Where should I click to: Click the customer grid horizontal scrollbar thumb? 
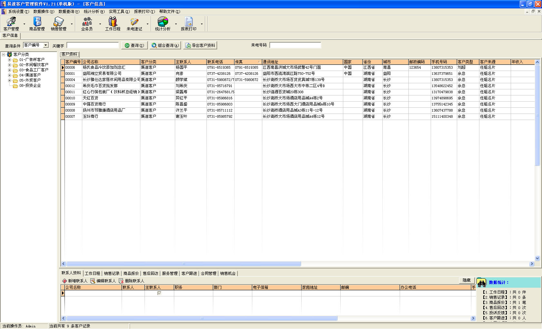coord(184,264)
